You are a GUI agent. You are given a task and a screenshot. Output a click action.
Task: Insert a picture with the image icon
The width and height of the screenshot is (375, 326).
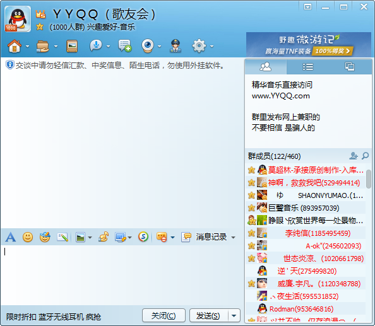(x=80, y=237)
